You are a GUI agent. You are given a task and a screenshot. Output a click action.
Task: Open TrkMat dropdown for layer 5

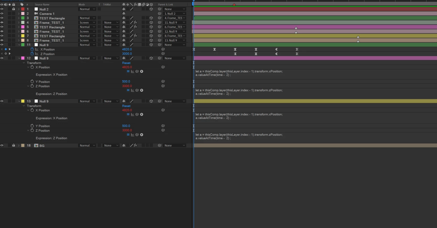pos(111,27)
